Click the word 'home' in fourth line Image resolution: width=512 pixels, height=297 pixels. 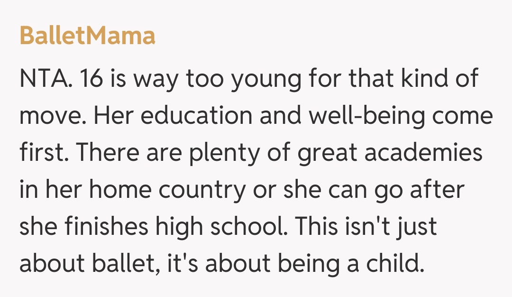[119, 190]
